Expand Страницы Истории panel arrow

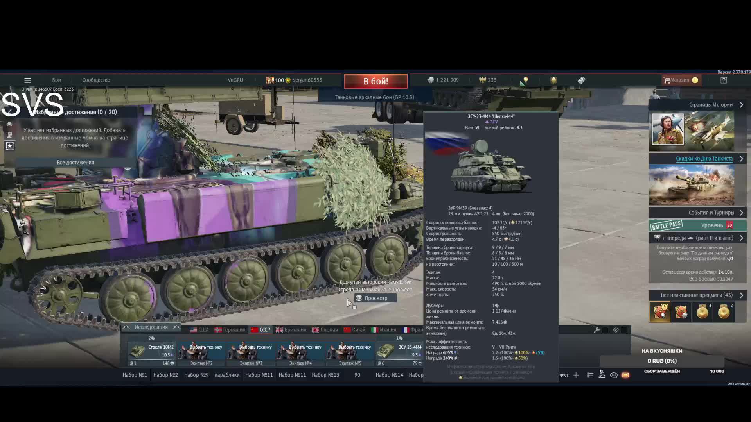(741, 105)
